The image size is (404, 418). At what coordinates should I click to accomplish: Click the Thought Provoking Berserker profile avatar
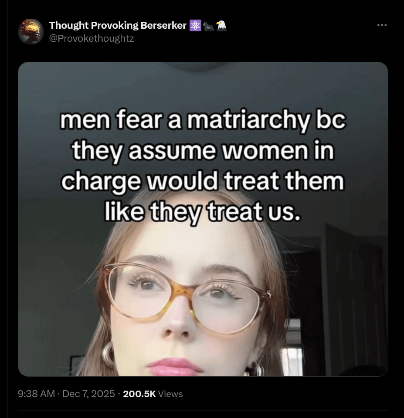point(31,31)
